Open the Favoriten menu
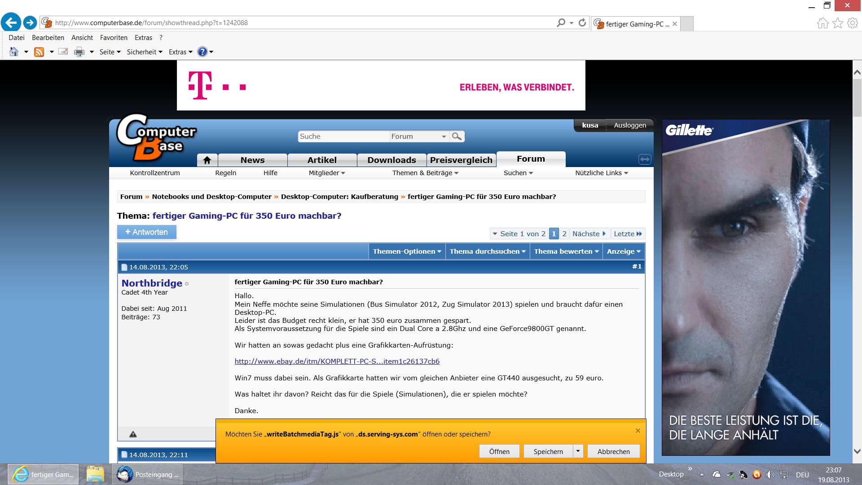The image size is (862, 485). coord(114,38)
